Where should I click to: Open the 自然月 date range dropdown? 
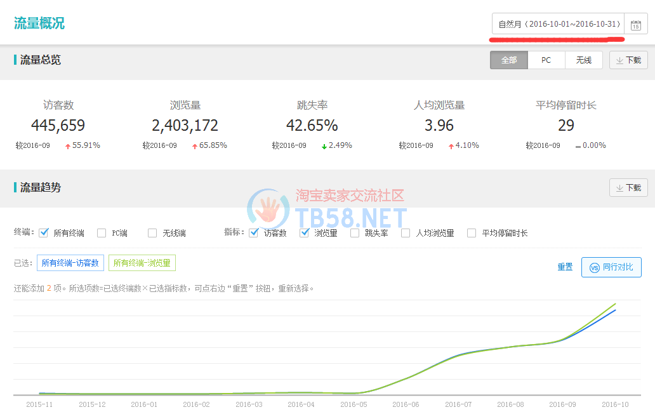tap(559, 24)
